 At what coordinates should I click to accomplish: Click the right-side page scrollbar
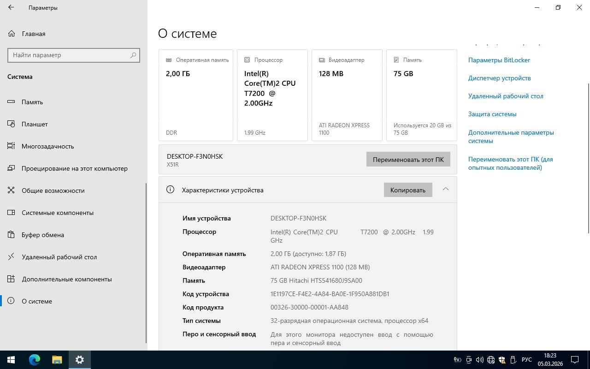pos(588,158)
